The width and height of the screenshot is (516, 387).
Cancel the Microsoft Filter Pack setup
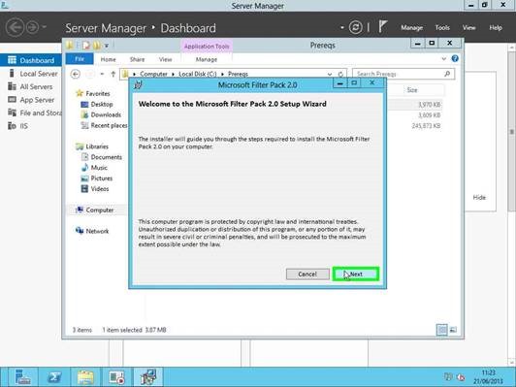coord(307,274)
